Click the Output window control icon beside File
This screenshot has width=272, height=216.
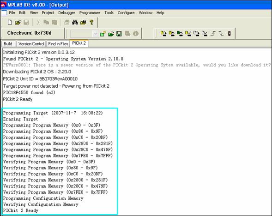[4, 12]
